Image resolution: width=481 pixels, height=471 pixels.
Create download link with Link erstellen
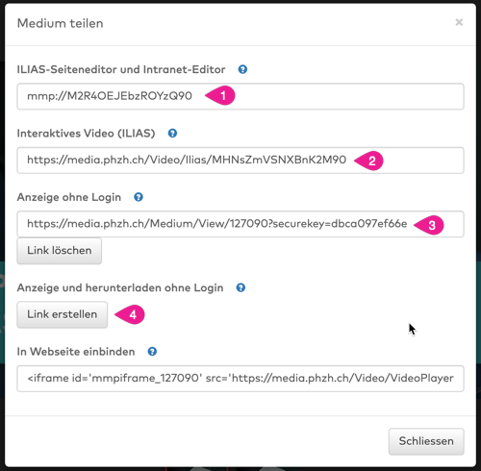63,314
